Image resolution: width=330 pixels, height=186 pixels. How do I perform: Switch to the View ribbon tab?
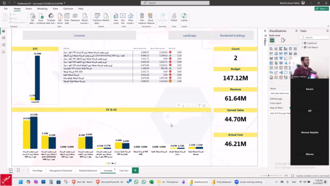click(x=55, y=9)
